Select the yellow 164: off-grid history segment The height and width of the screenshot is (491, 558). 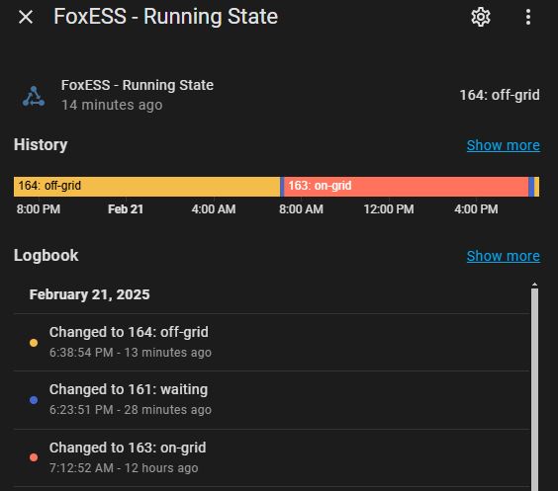[146, 187]
